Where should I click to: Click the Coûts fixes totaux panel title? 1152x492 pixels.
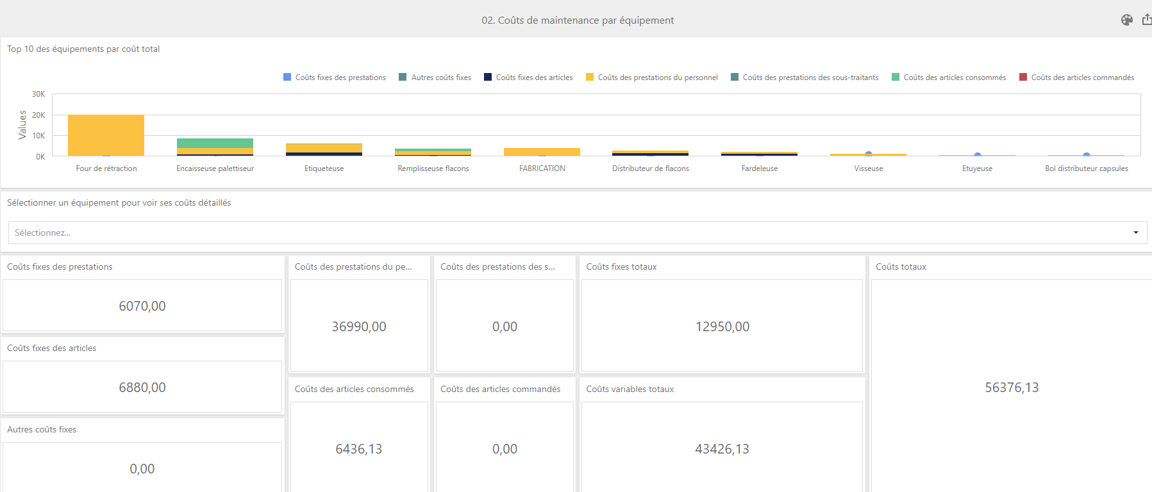point(621,266)
